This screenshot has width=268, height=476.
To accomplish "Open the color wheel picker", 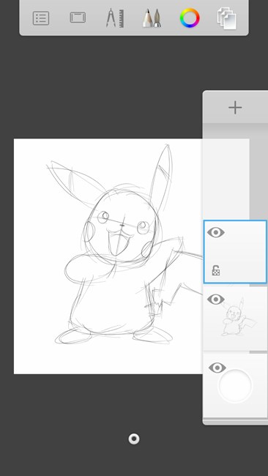I will pos(190,18).
